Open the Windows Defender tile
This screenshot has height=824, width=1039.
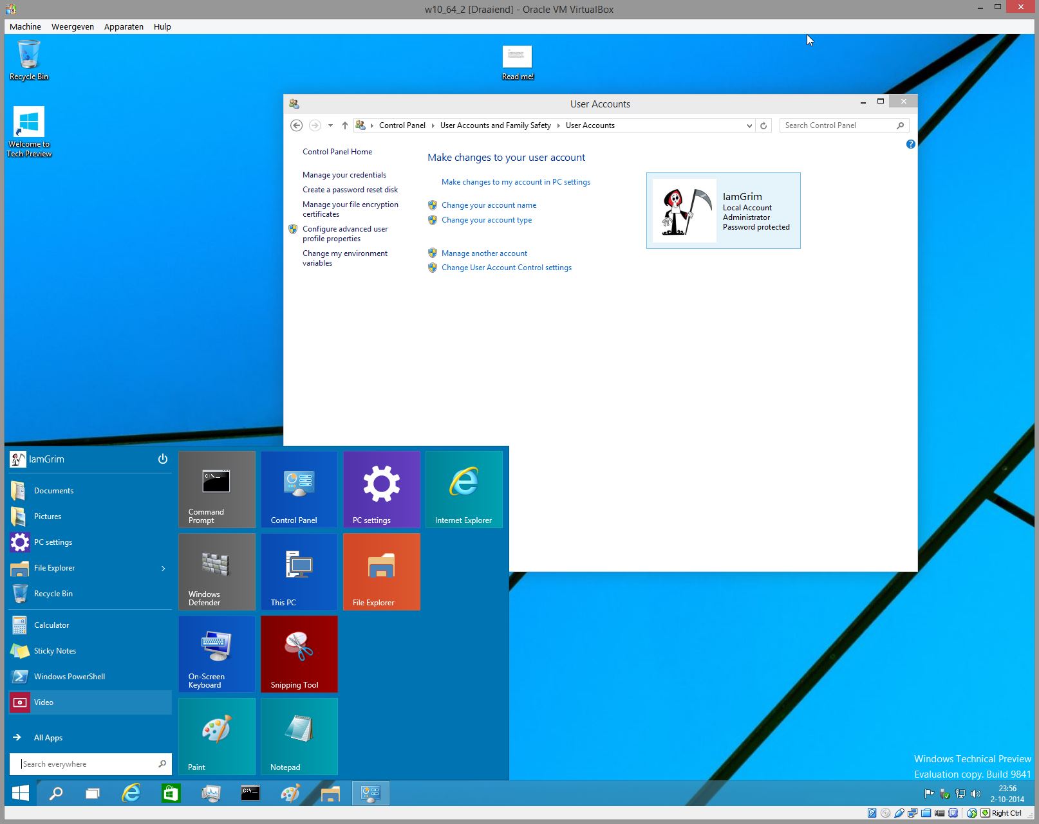[x=217, y=572]
